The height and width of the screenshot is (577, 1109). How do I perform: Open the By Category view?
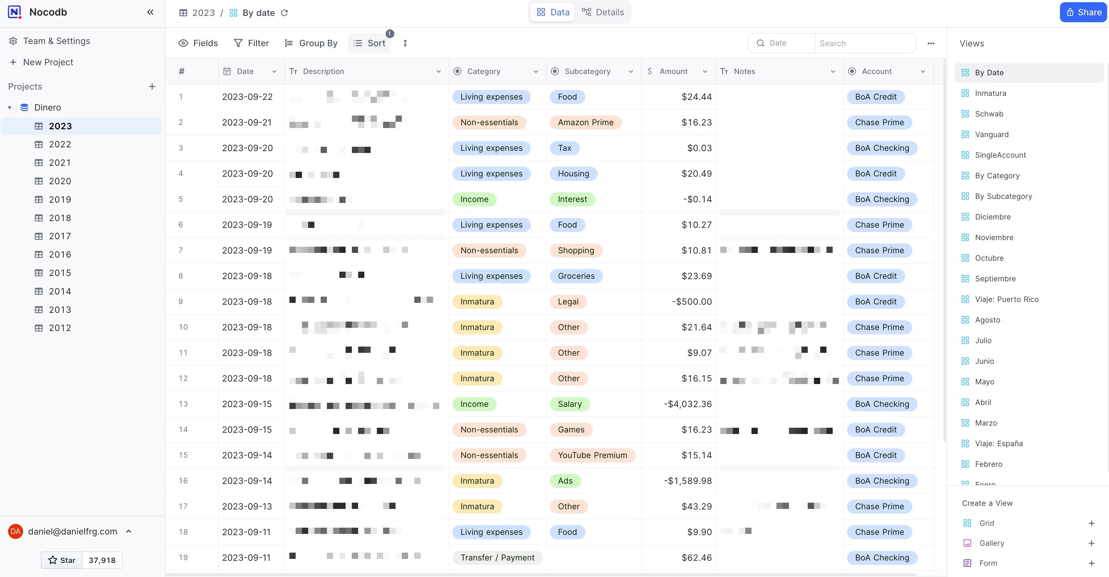tap(997, 176)
